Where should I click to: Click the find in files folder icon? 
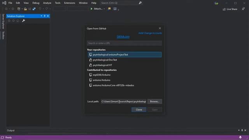pyautogui.click(x=109, y=9)
